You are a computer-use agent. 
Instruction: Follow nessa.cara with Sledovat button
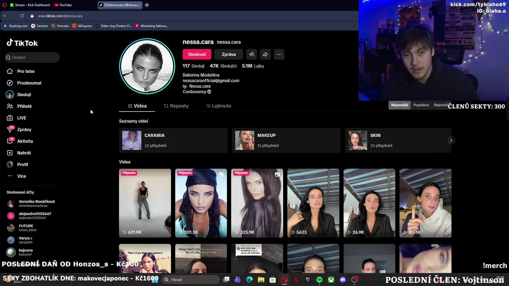[197, 54]
